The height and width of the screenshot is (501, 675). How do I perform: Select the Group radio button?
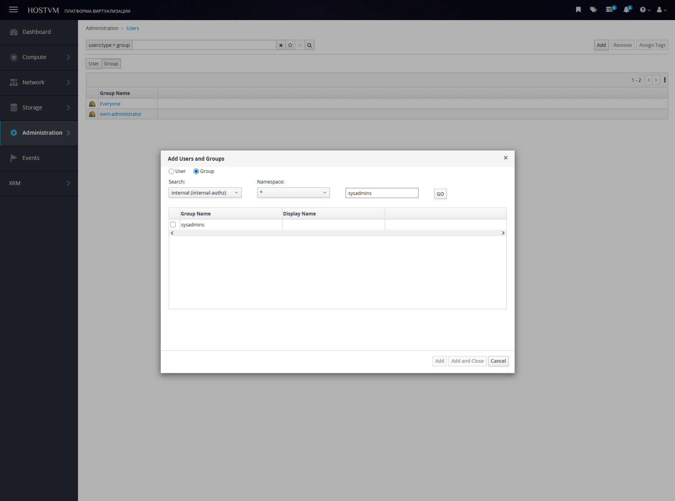point(196,171)
